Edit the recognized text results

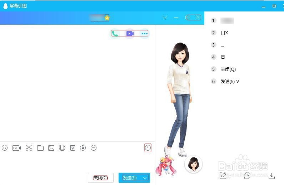click(x=223, y=176)
